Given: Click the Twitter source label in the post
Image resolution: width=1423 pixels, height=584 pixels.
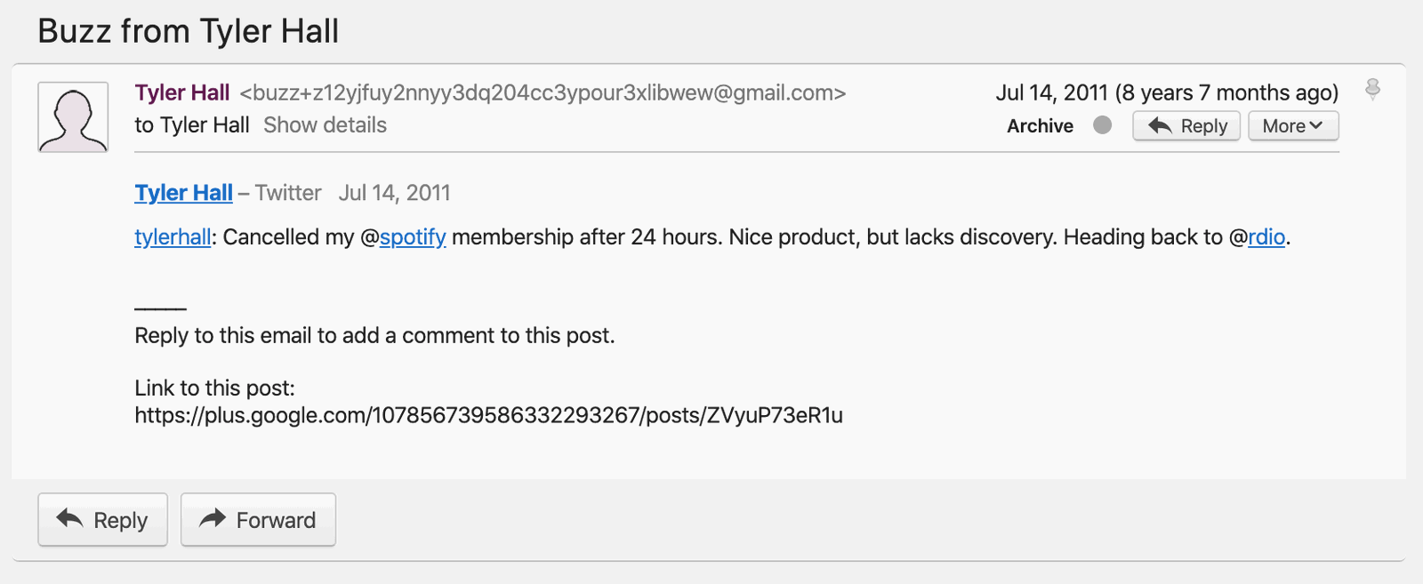Looking at the screenshot, I should click(288, 193).
